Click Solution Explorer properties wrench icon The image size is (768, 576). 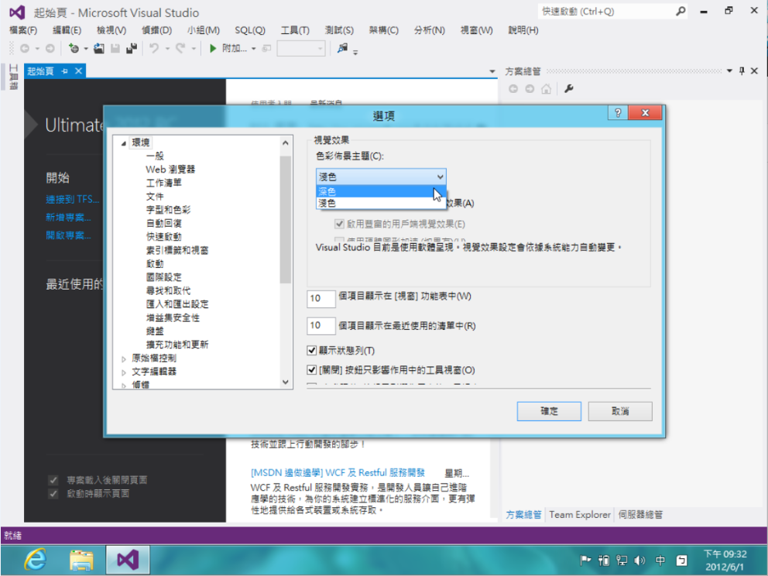569,89
